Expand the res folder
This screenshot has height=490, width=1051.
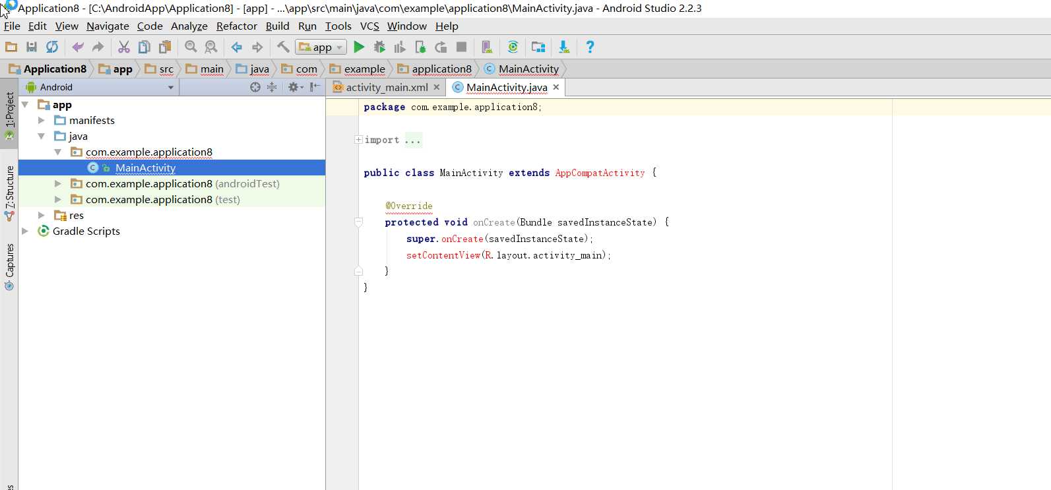click(x=42, y=216)
